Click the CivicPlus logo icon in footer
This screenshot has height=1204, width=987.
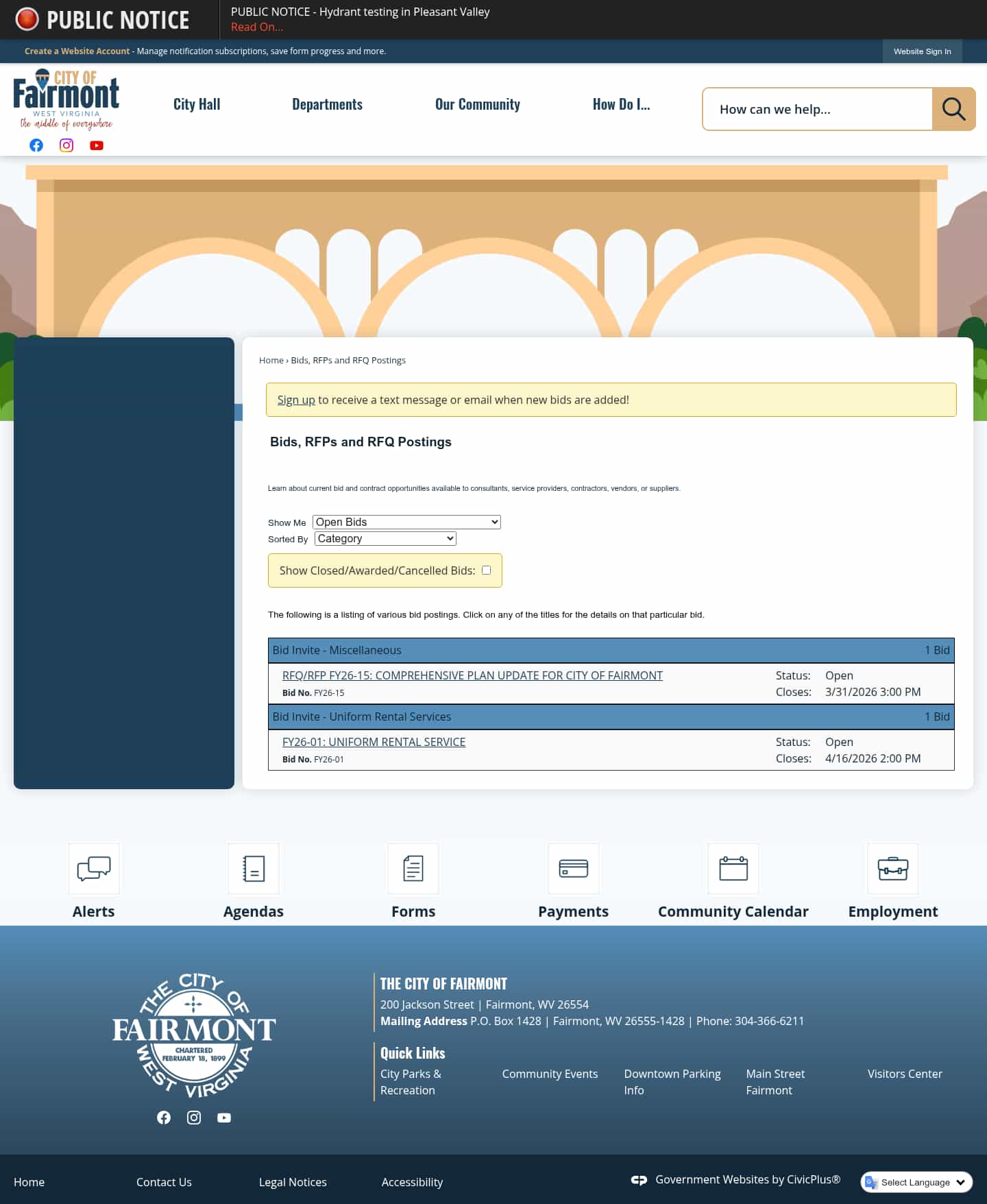click(639, 1180)
